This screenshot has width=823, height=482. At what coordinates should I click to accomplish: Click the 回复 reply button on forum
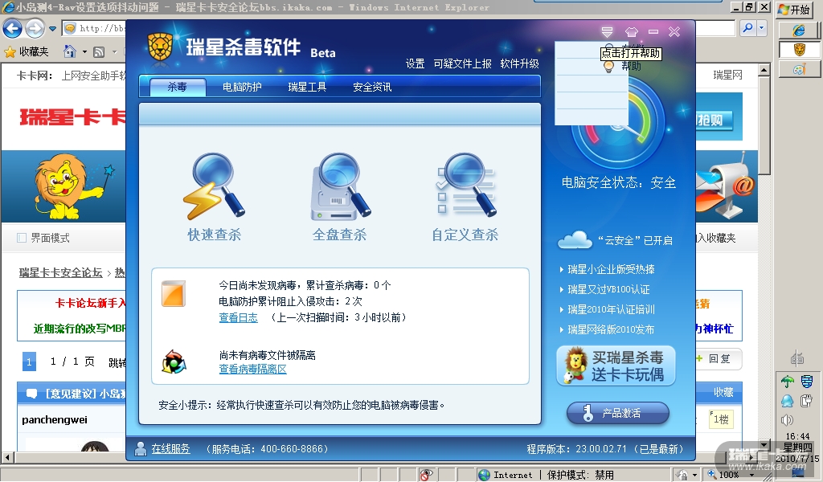coord(719,359)
